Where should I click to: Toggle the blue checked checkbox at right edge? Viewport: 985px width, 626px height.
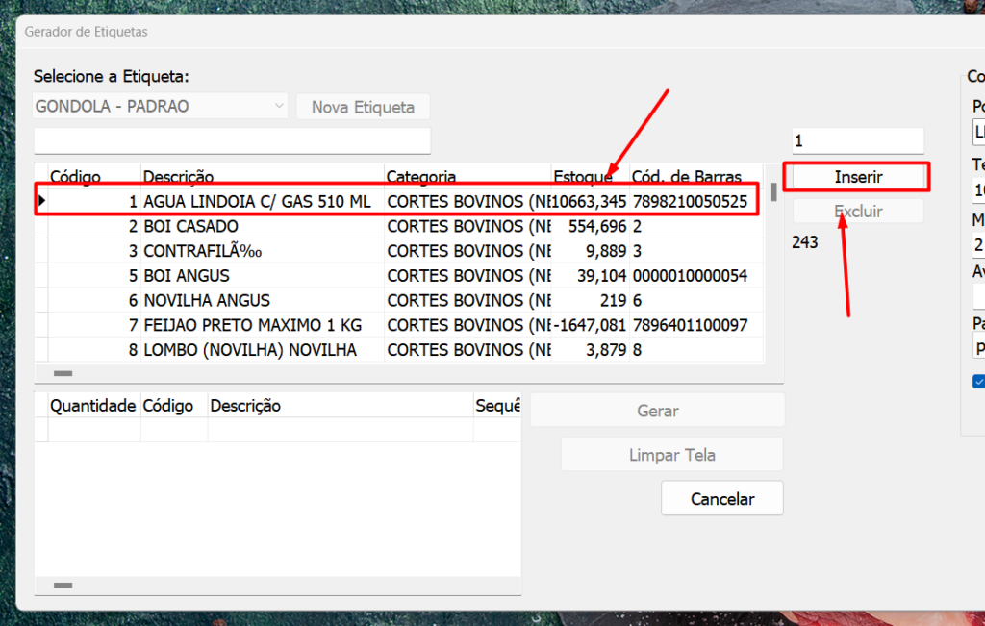point(978,381)
